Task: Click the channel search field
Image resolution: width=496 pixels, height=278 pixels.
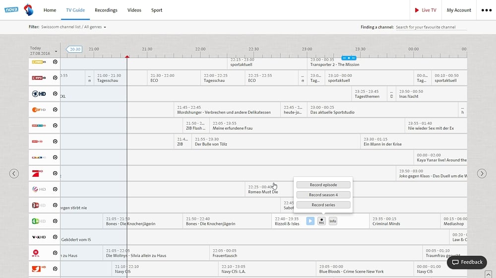Action: (x=431, y=27)
